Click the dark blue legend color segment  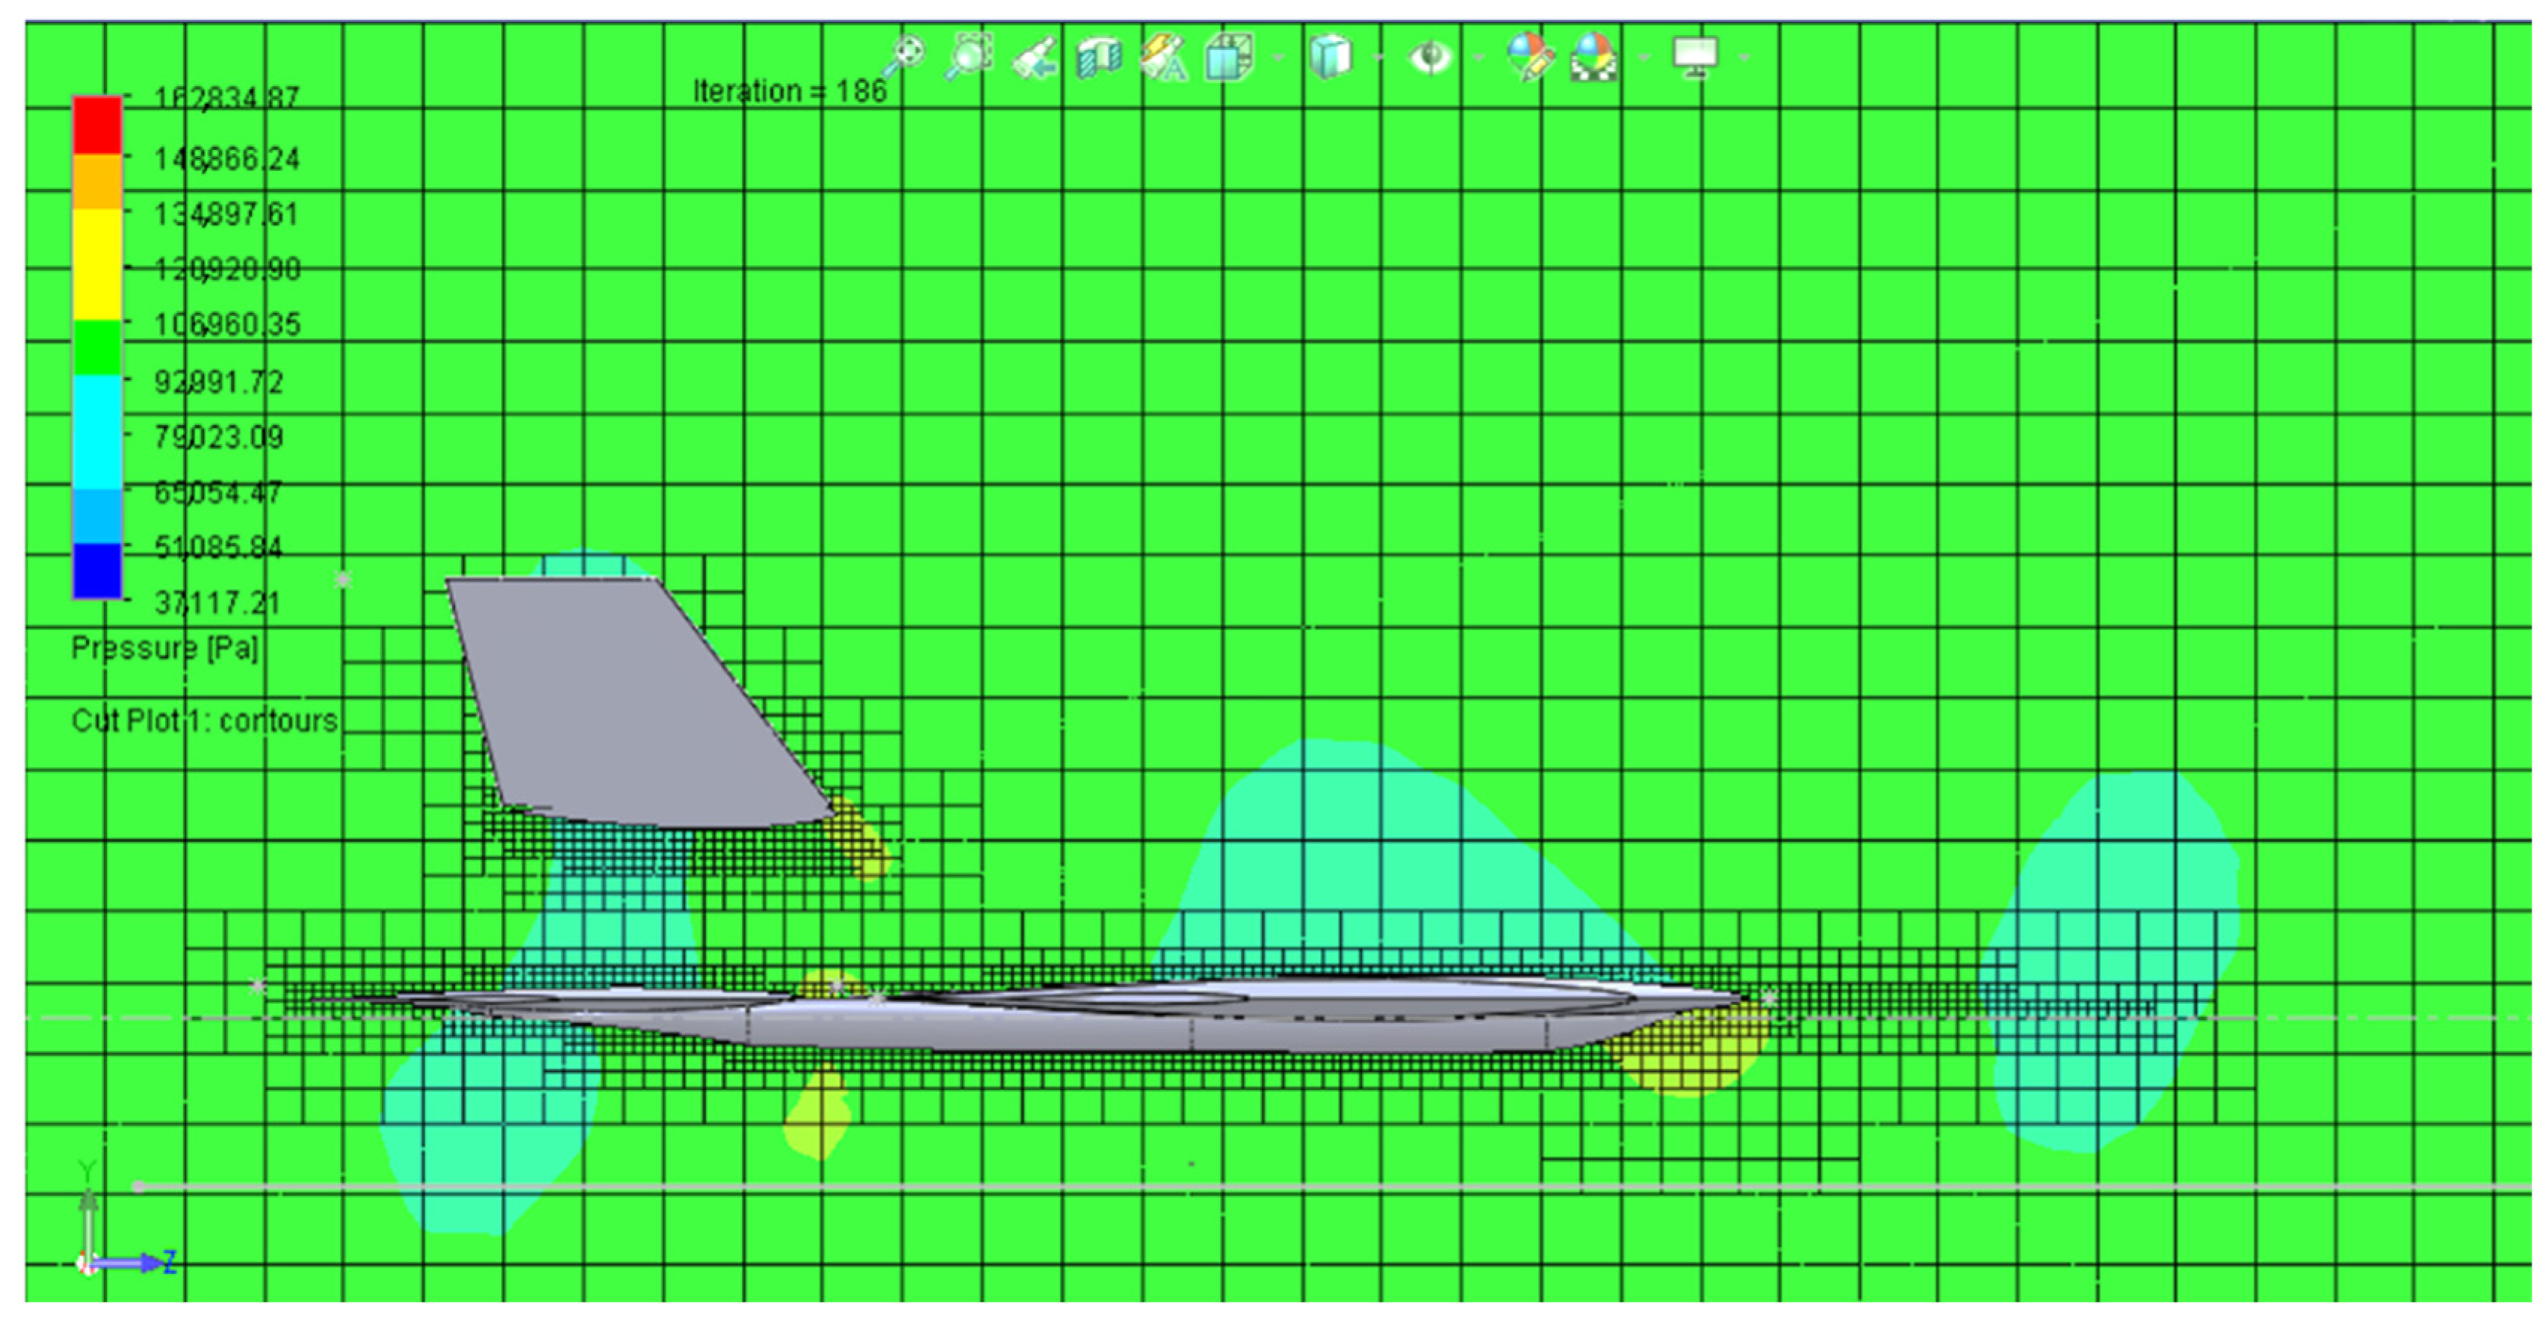pos(97,571)
